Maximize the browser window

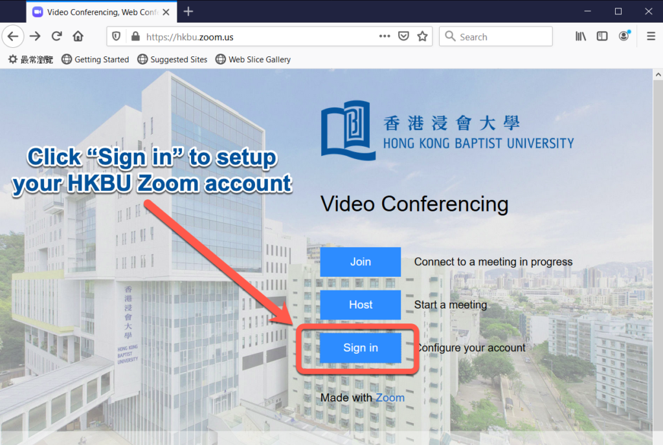pyautogui.click(x=618, y=12)
